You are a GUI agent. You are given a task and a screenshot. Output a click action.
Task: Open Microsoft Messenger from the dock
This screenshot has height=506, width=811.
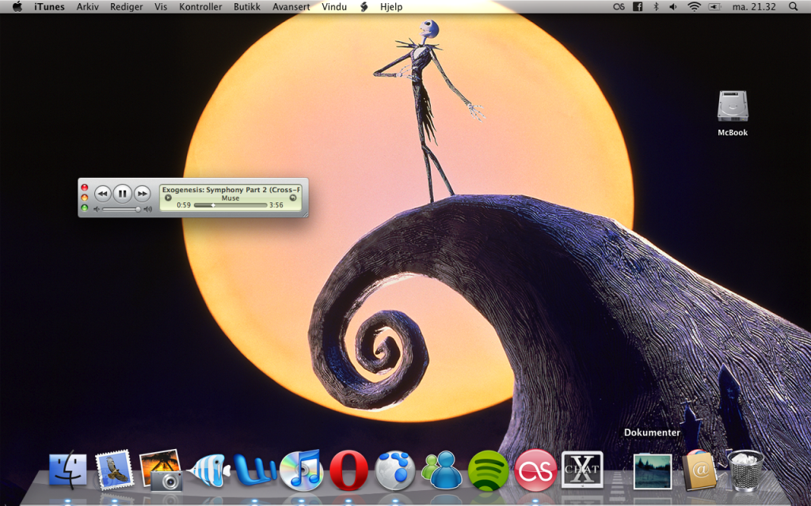[x=442, y=470]
